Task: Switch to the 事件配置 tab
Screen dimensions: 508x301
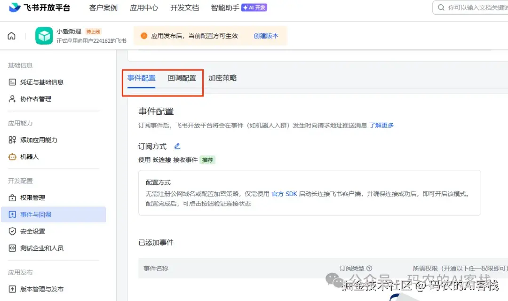Action: 141,78
